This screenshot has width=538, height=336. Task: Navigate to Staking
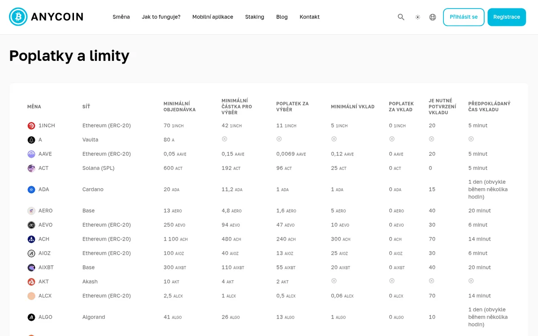(255, 17)
